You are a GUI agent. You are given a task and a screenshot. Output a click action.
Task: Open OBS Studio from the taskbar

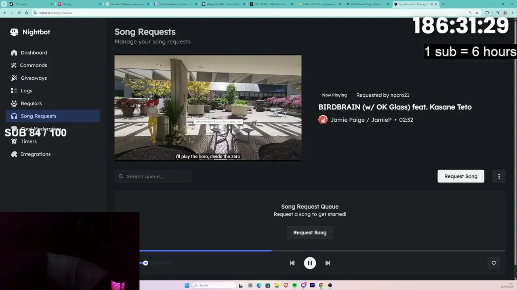point(330,285)
